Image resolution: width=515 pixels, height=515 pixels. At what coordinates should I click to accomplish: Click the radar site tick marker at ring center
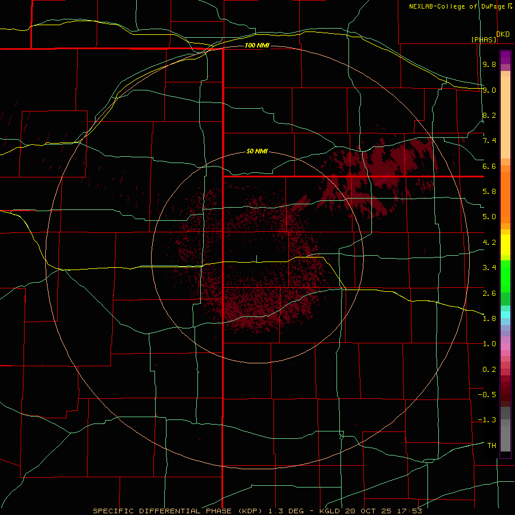pos(256,259)
